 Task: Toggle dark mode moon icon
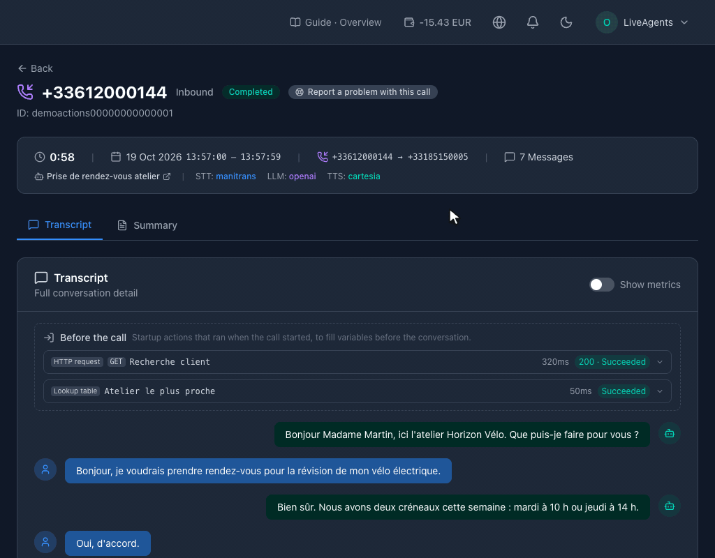tap(566, 22)
